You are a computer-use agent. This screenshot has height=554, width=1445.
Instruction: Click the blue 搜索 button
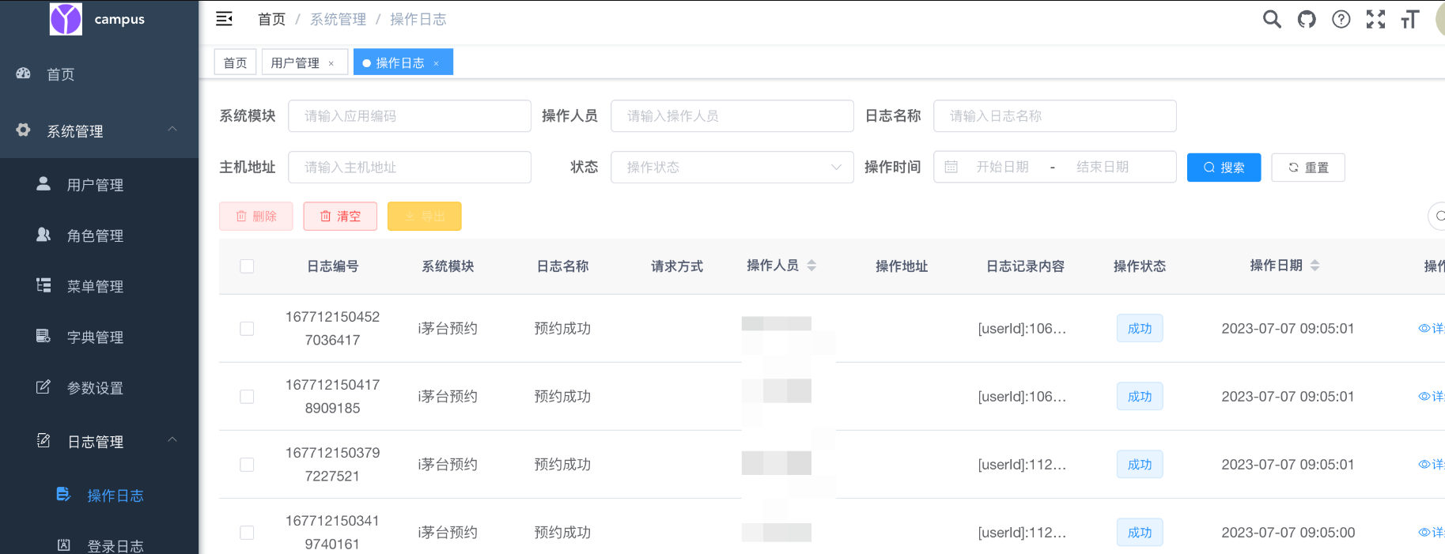(1224, 168)
